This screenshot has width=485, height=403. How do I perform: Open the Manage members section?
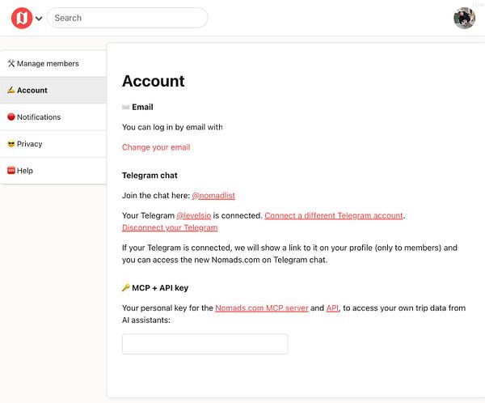pos(53,63)
